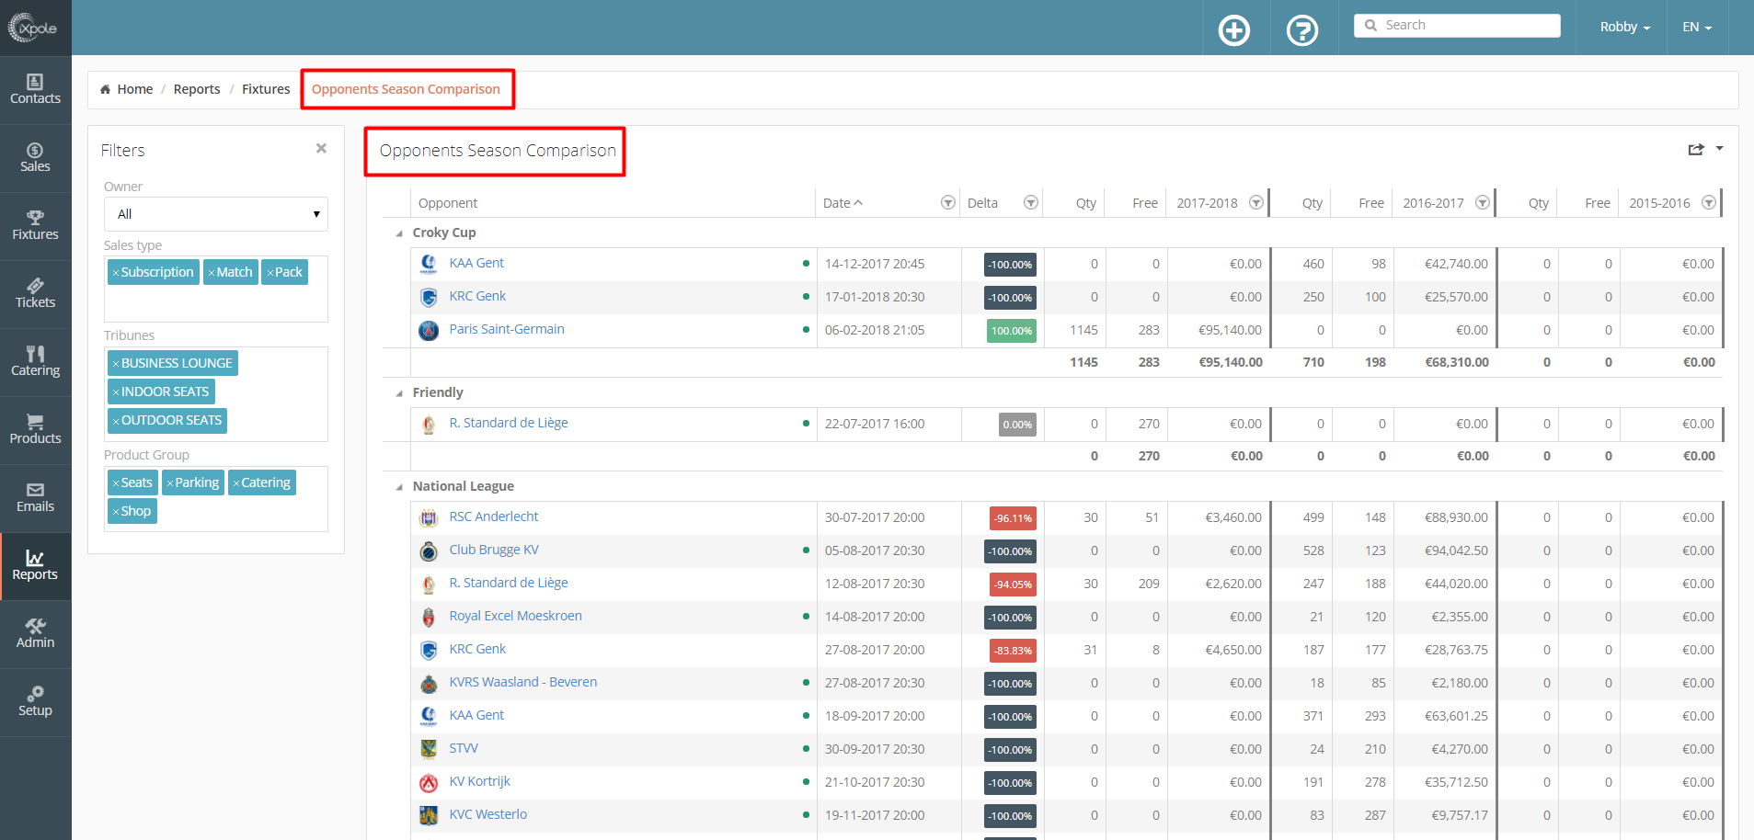Go to Fixtures in the sidebar
This screenshot has width=1754, height=840.
(x=35, y=226)
